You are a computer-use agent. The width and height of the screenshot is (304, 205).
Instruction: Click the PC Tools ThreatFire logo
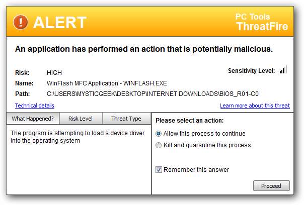[x=262, y=22]
